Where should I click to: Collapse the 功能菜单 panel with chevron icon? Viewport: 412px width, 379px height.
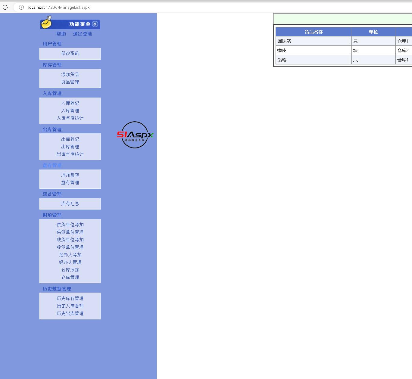tap(95, 24)
